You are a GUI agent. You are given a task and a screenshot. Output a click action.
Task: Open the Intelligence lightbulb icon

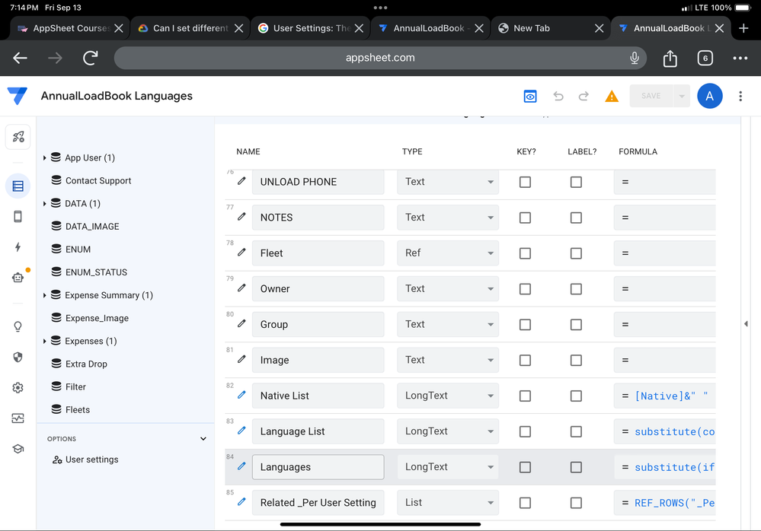point(18,326)
